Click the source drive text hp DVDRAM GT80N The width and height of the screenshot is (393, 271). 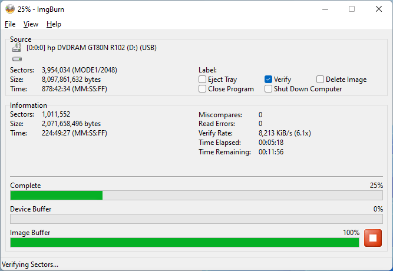91,48
